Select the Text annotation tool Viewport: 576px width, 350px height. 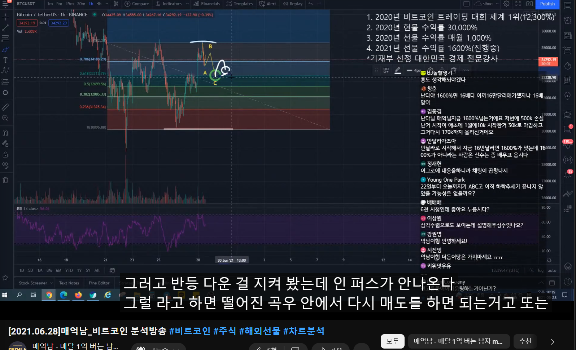point(5,60)
